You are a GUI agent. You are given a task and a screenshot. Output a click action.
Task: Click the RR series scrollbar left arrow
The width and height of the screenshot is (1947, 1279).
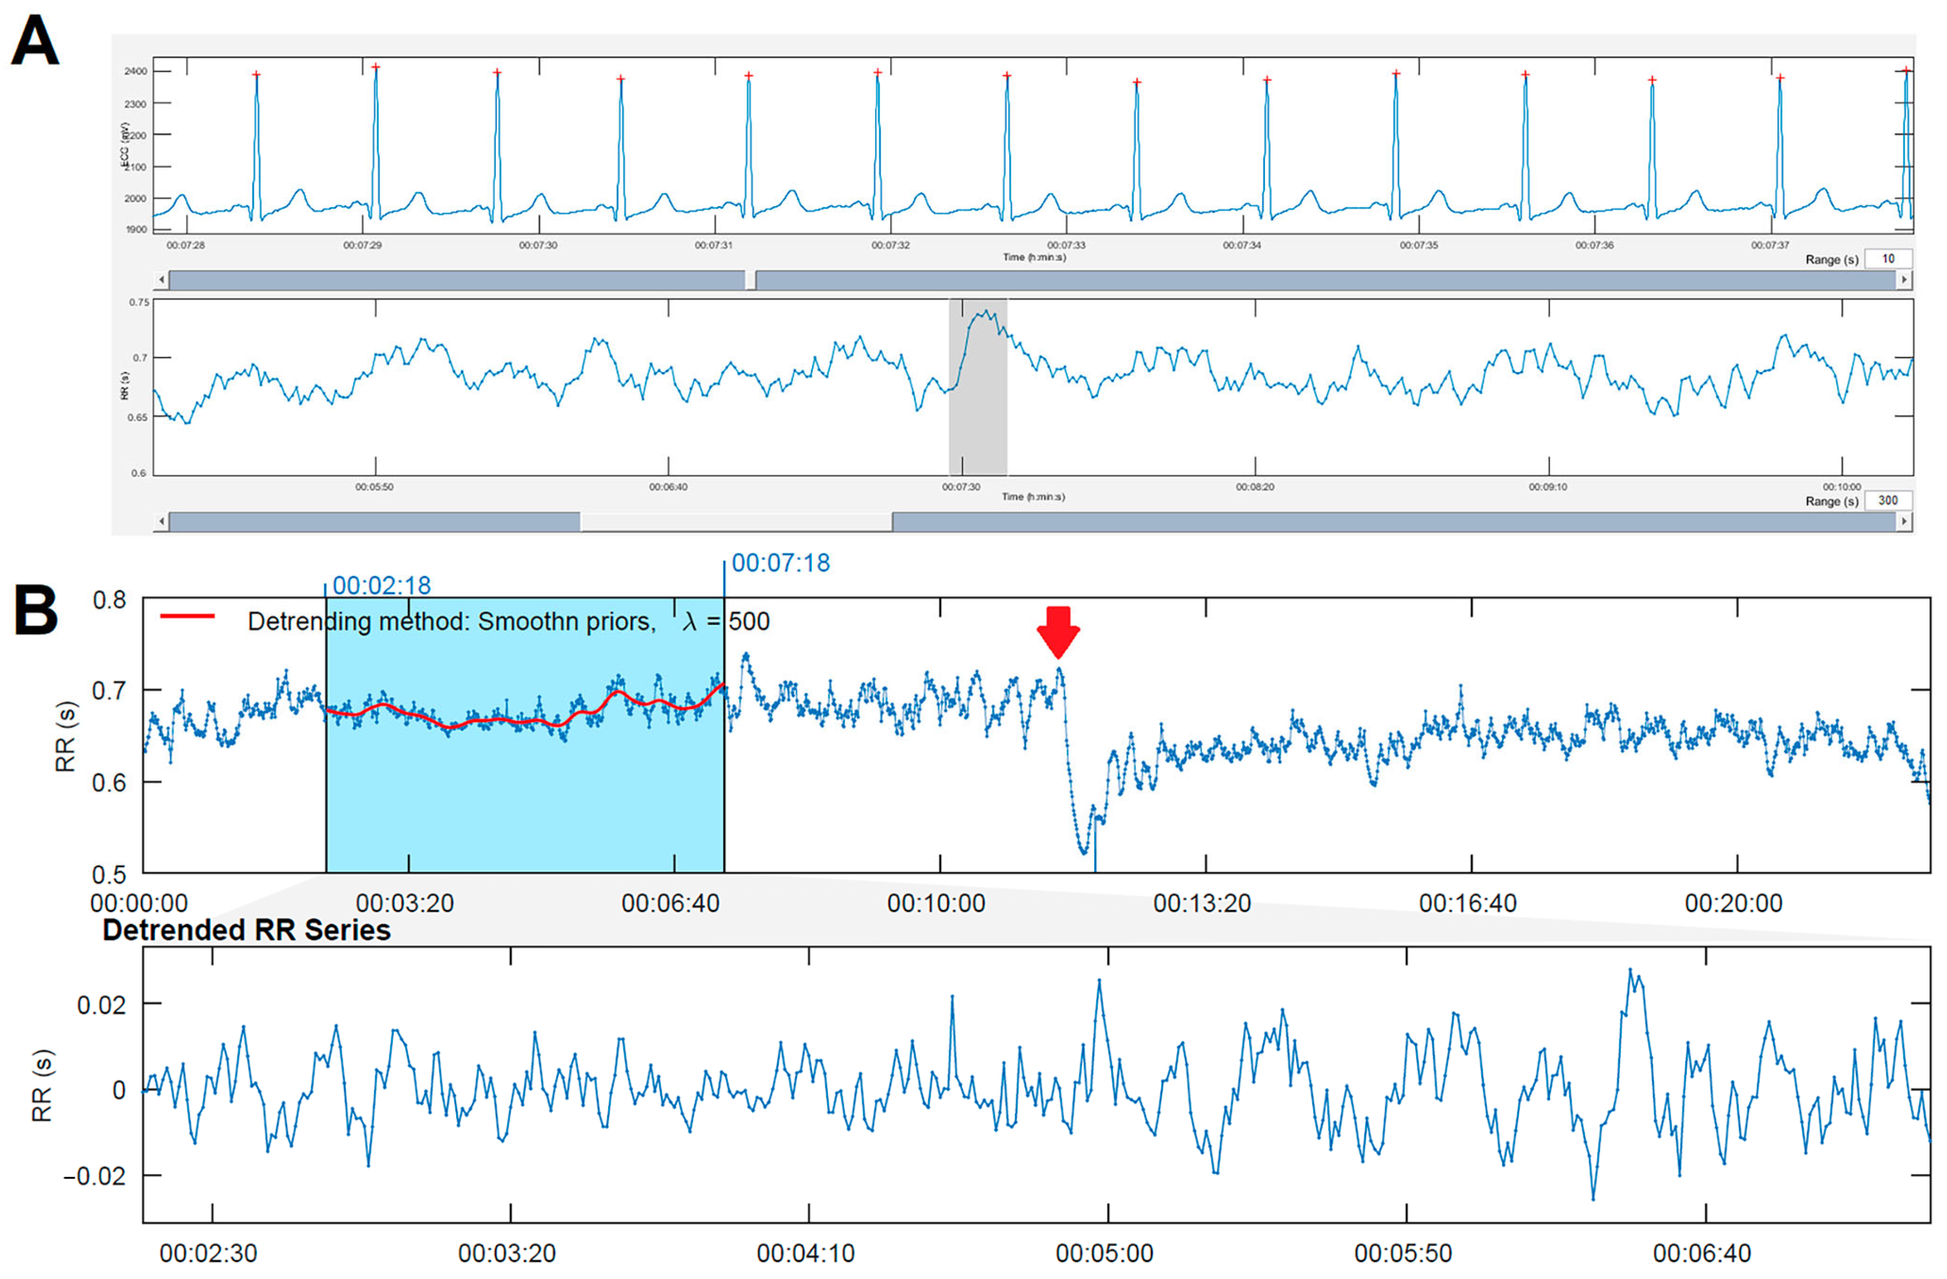pos(161,521)
